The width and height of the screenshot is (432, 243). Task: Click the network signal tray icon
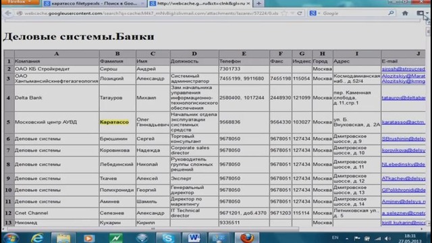pos(377,238)
